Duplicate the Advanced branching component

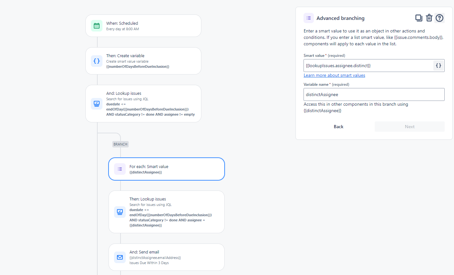pos(419,18)
